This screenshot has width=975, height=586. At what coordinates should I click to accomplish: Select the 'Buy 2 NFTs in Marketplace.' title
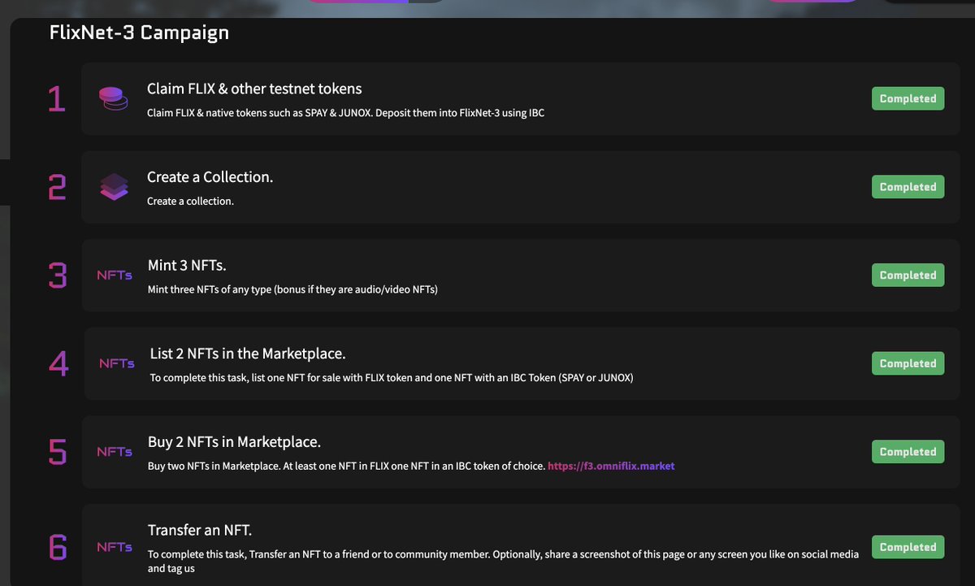coord(234,442)
